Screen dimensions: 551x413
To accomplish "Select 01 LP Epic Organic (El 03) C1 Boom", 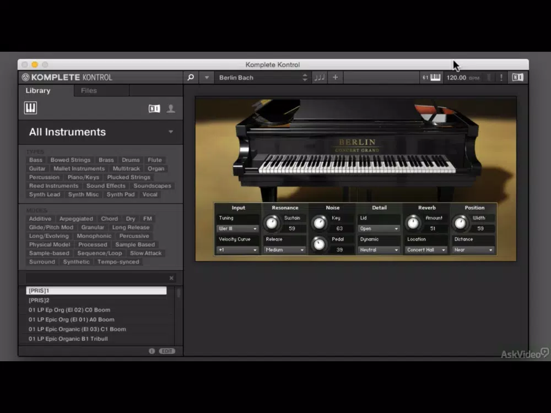I will click(96, 329).
